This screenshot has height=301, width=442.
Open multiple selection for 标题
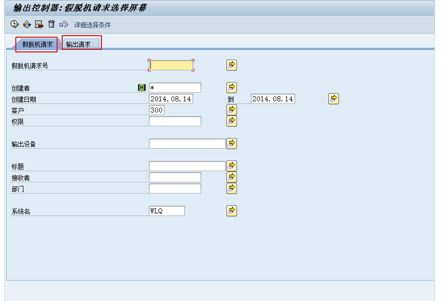click(232, 166)
